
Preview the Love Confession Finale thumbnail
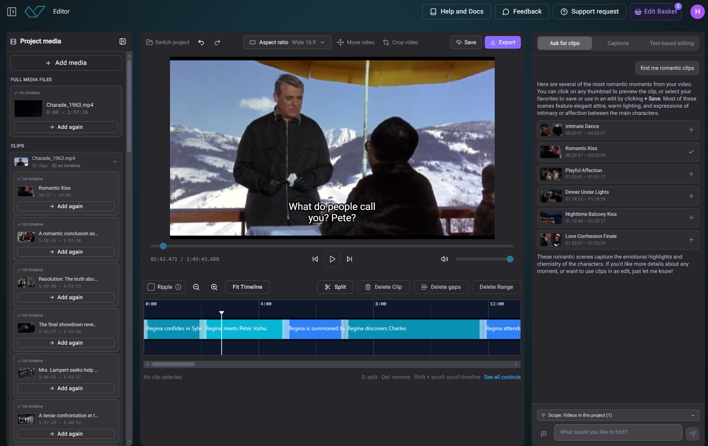[x=551, y=240]
